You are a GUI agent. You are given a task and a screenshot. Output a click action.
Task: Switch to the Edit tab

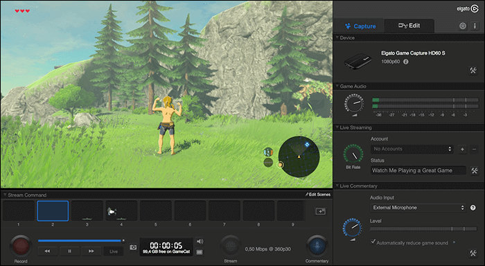(x=409, y=26)
